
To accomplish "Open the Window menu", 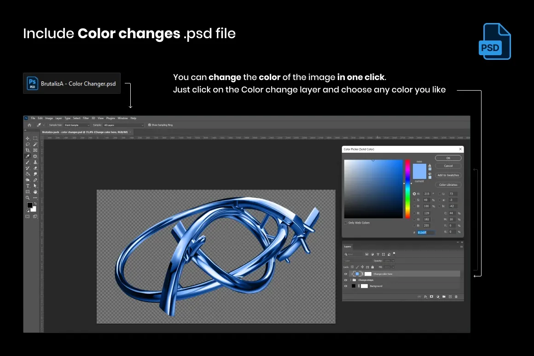I will (122, 119).
